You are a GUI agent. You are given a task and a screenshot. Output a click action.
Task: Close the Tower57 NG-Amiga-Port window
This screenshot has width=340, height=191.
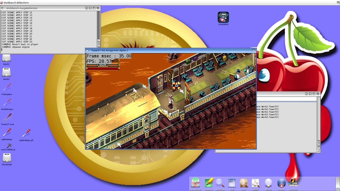(87, 50)
